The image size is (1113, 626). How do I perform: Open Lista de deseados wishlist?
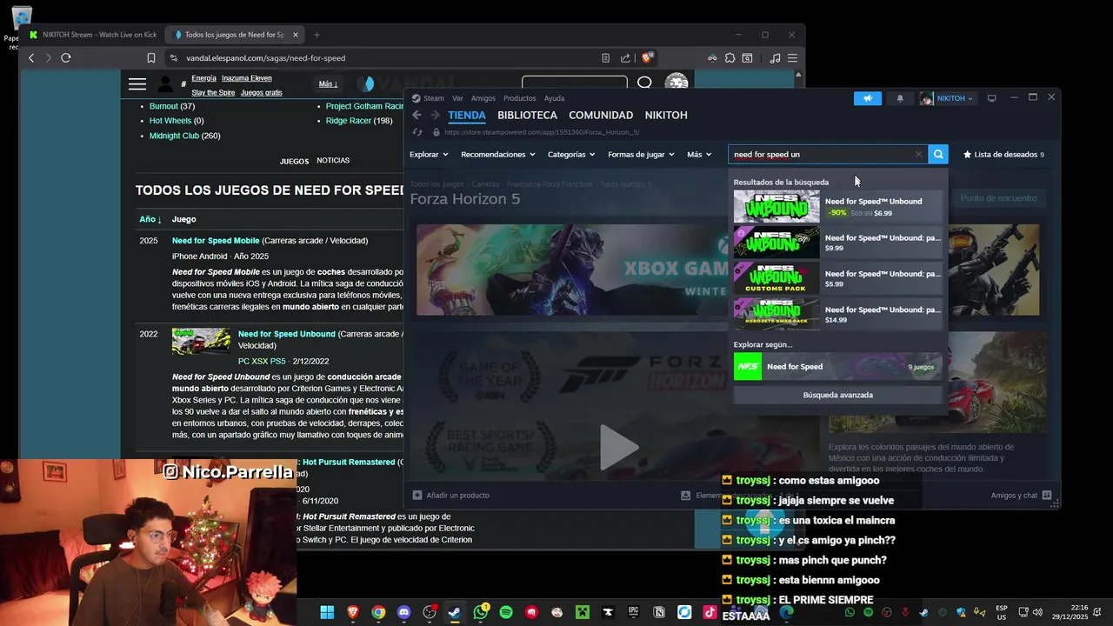click(1003, 155)
